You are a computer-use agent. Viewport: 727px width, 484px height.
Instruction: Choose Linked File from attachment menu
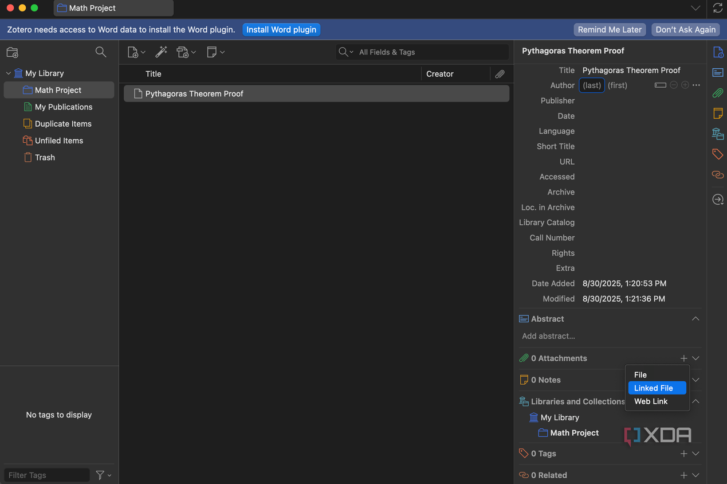click(657, 388)
